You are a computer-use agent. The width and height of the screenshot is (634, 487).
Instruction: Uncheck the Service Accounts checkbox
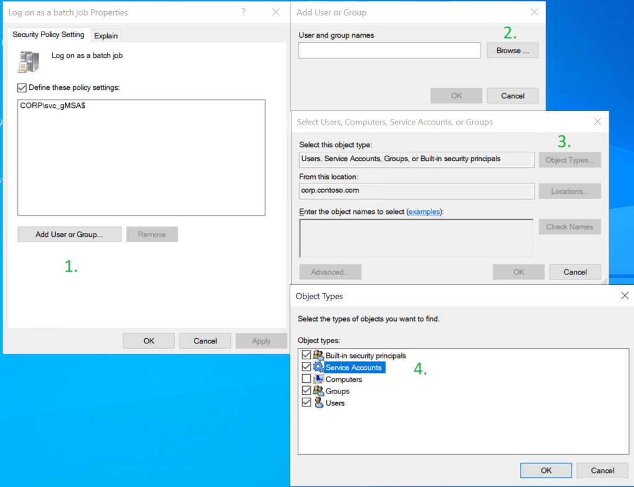click(306, 367)
